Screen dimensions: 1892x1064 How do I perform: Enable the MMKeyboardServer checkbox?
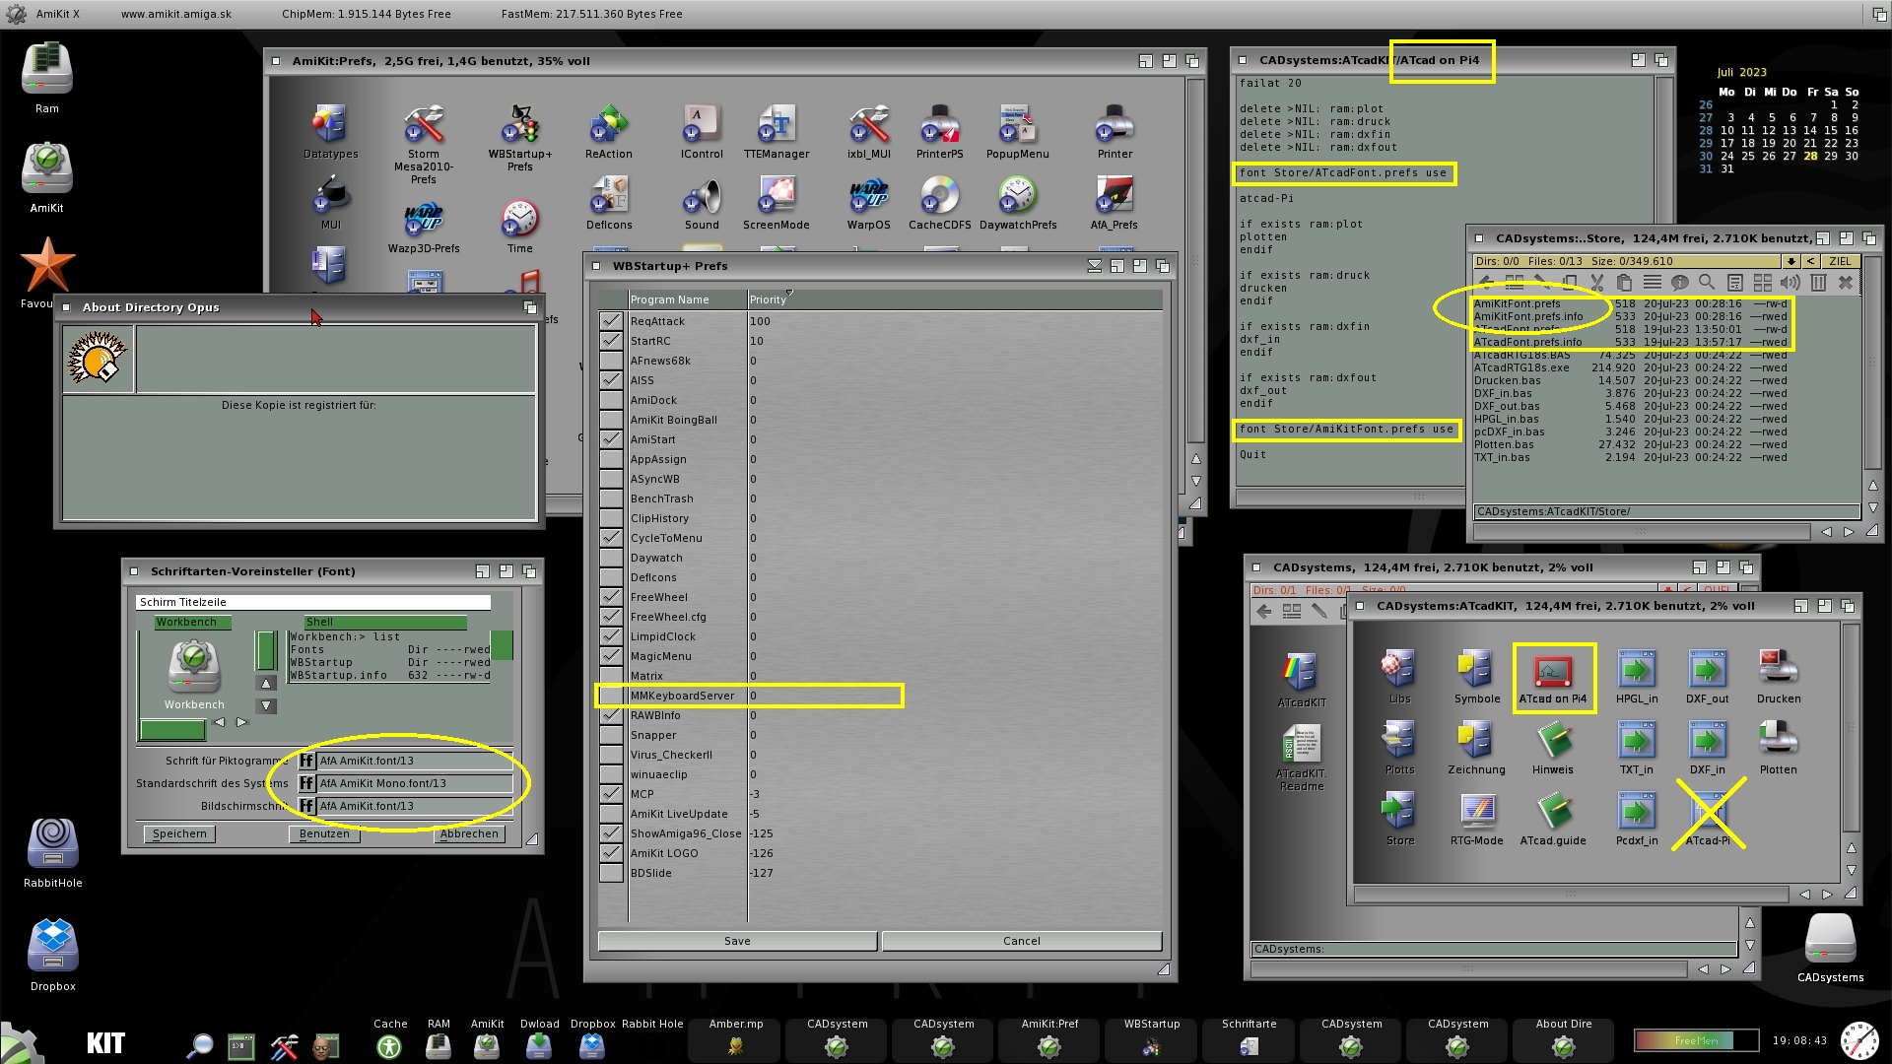pyautogui.click(x=611, y=696)
